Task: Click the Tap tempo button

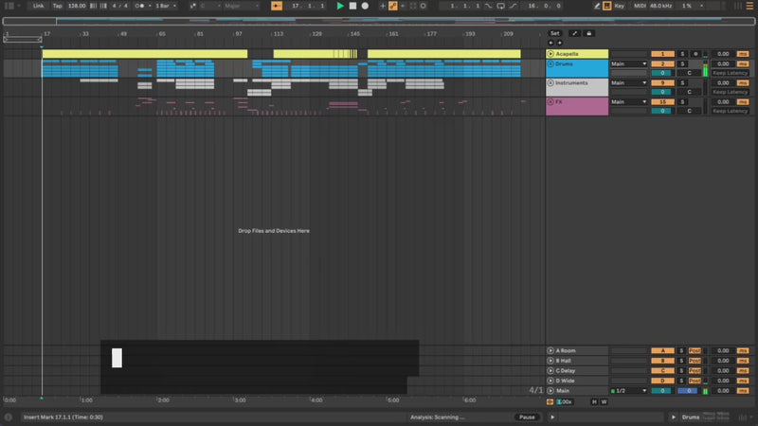Action: click(57, 6)
